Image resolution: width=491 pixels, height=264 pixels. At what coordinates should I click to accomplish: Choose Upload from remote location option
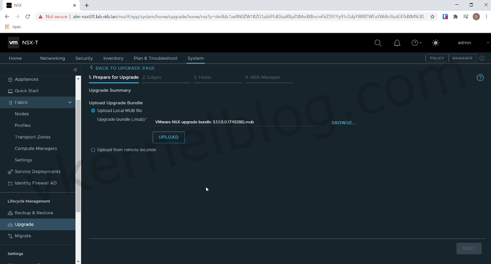click(93, 150)
